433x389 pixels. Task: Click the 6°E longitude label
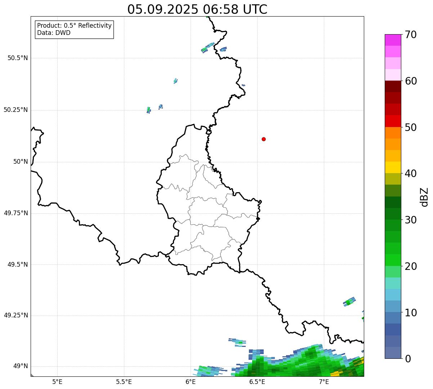191,382
